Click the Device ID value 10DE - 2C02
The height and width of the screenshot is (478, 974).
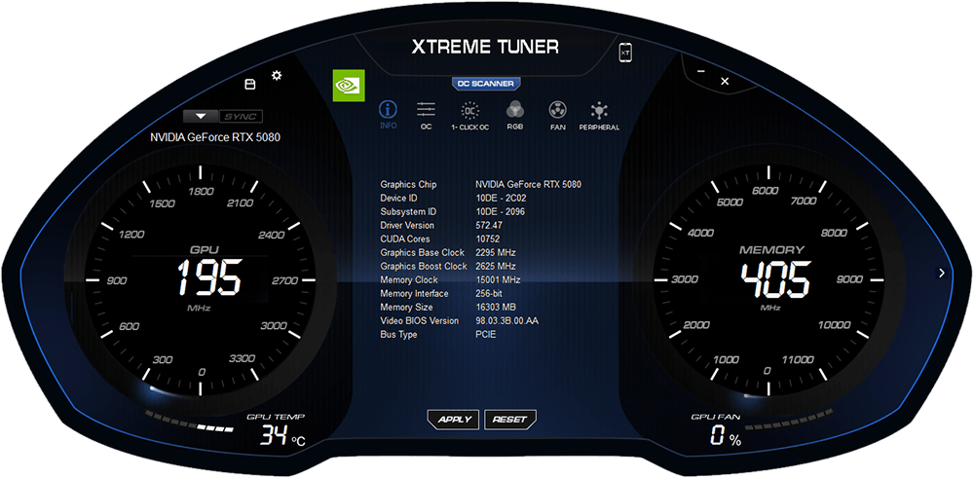502,198
